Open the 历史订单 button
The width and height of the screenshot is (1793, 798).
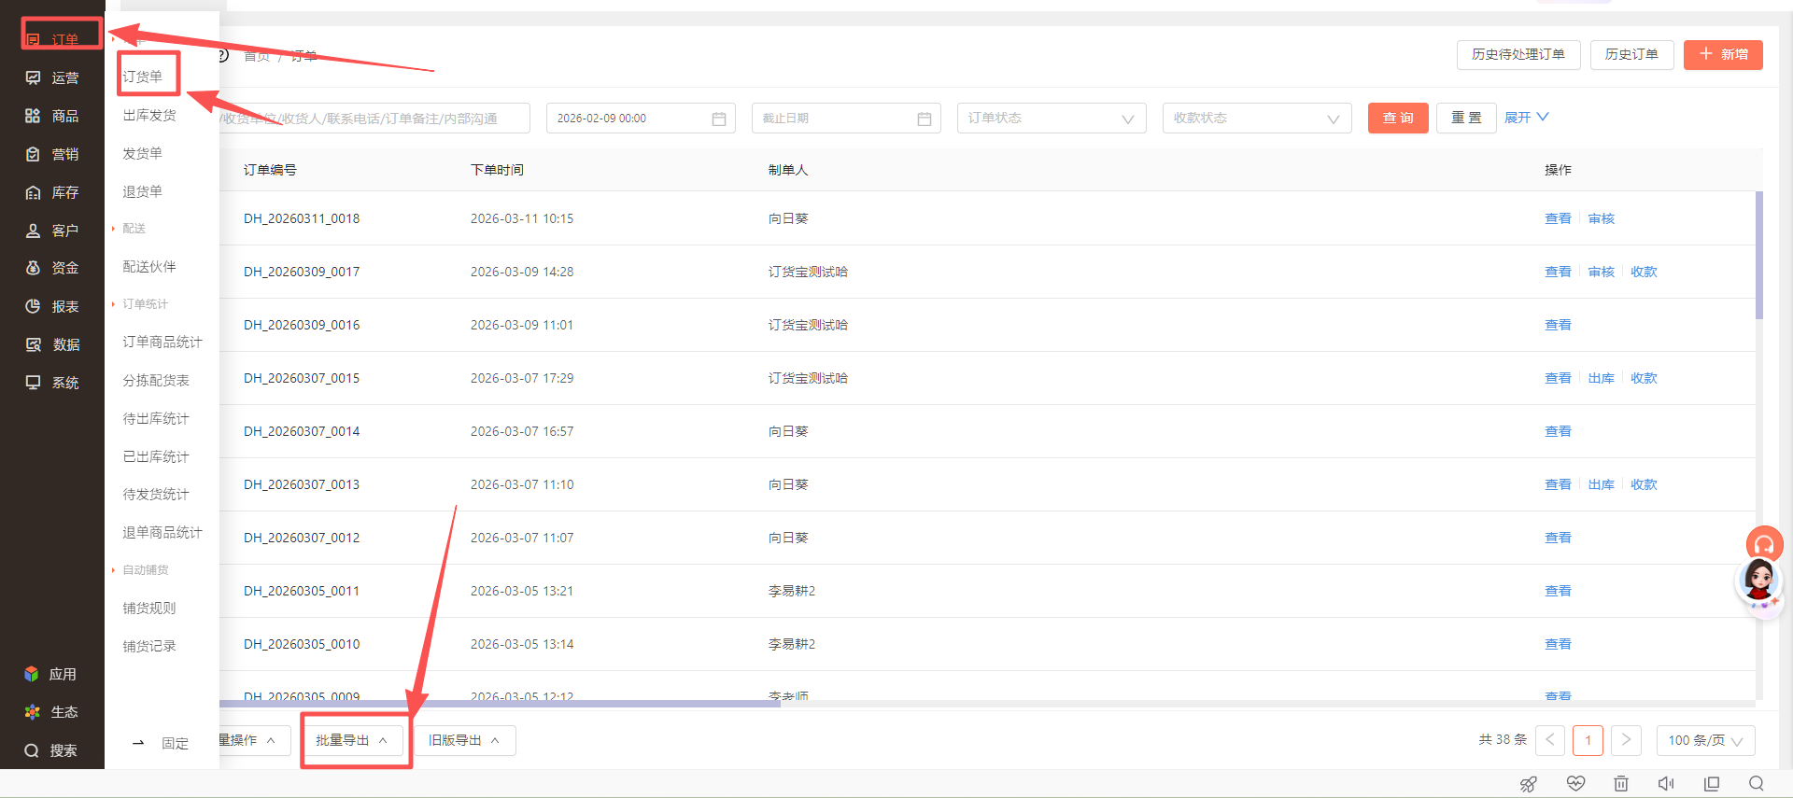pos(1631,55)
